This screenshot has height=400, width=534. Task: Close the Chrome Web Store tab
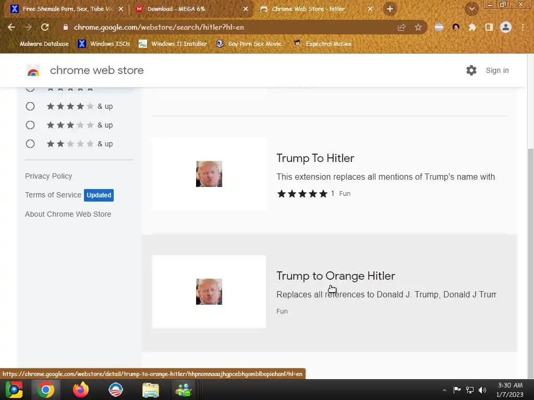370,9
